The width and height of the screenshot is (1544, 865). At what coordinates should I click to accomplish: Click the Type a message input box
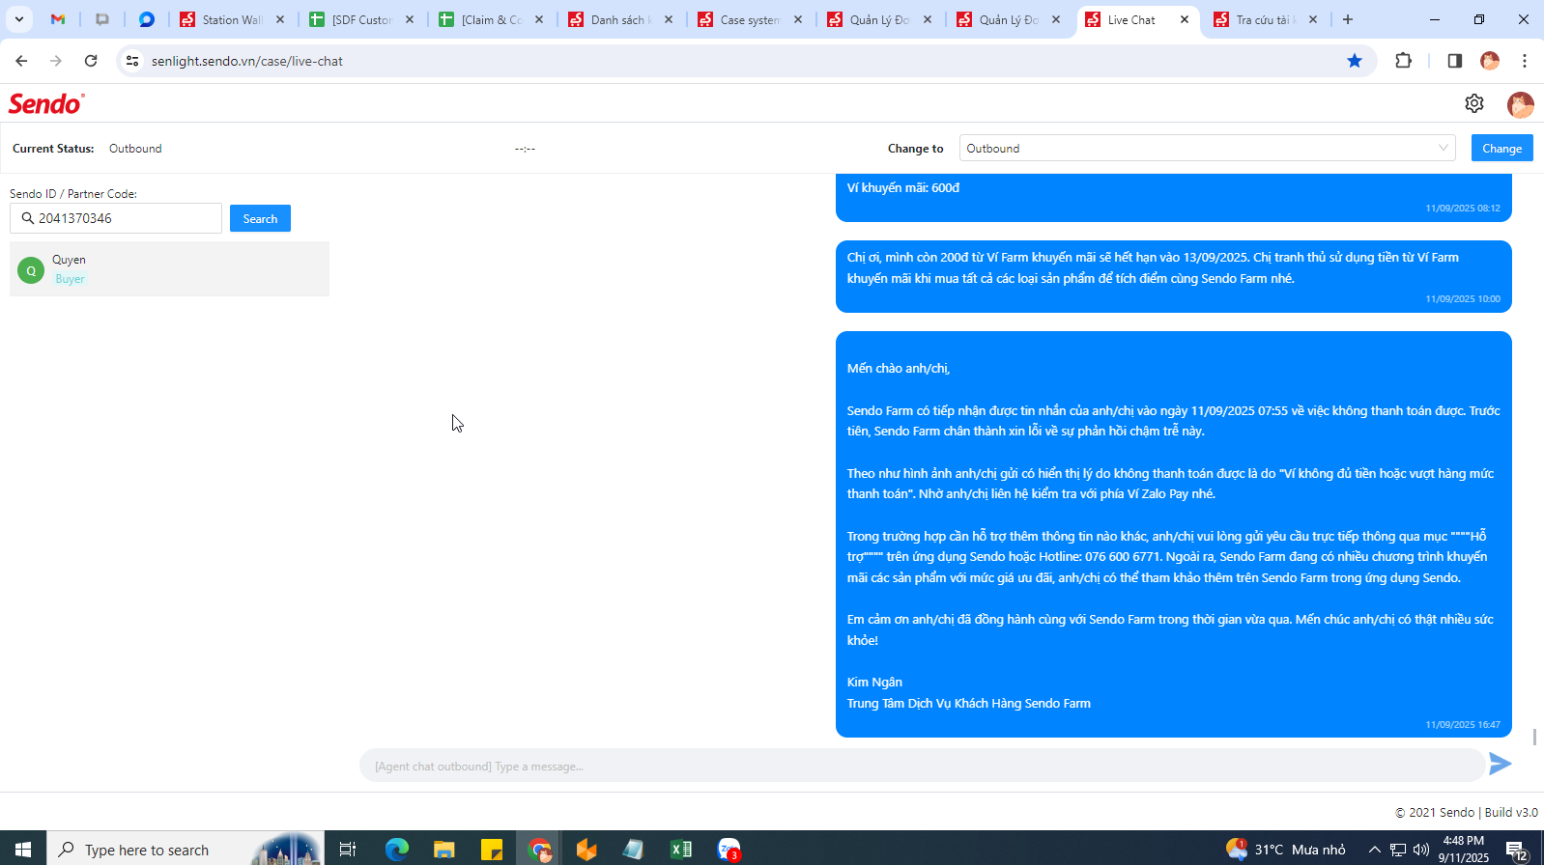click(x=922, y=766)
